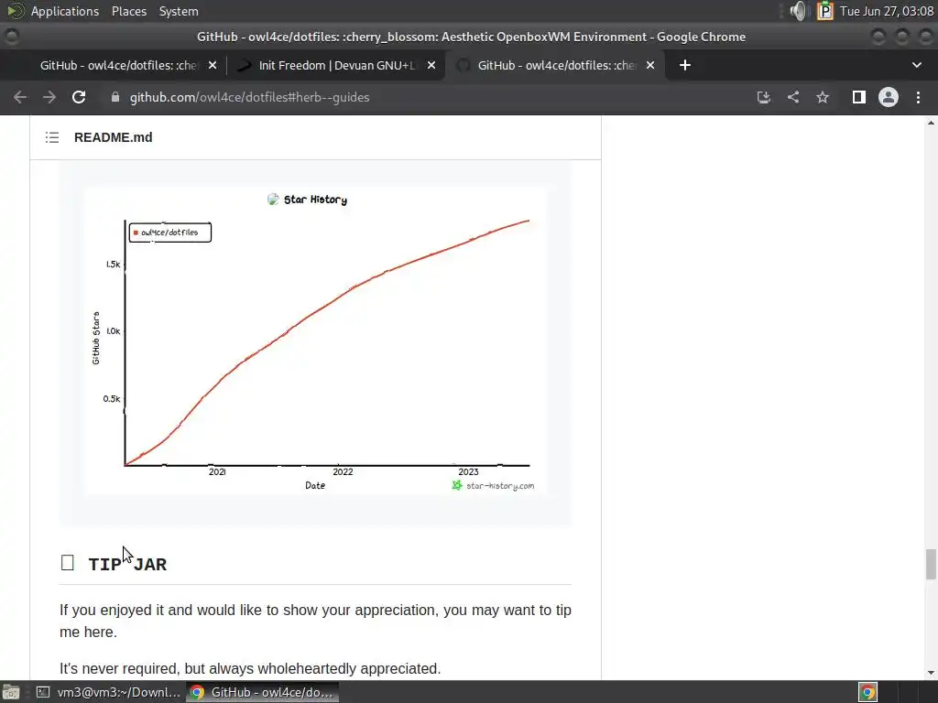Close first GitHub dotfiles tab
The image size is (938, 703).
[213, 65]
